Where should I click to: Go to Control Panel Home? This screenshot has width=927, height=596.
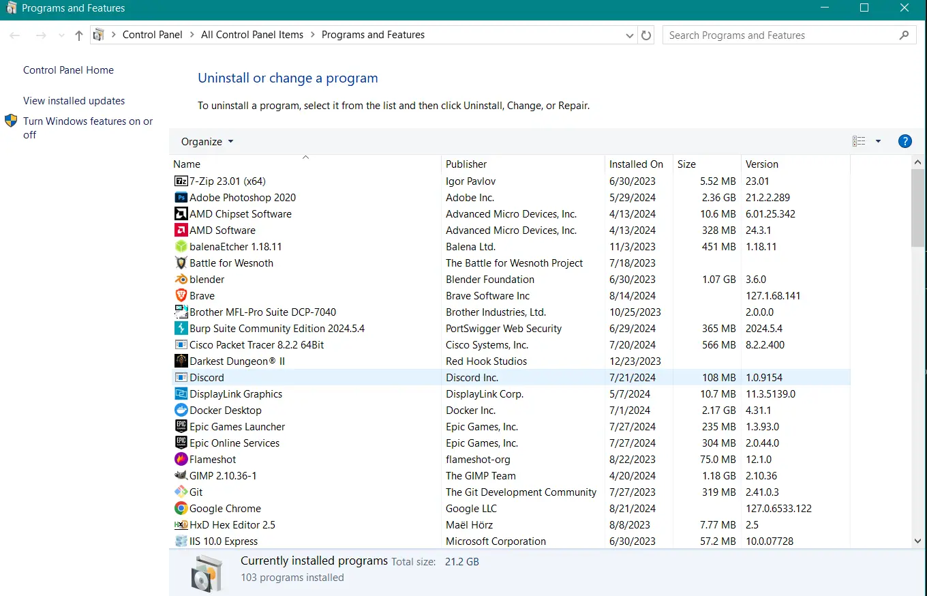coord(68,70)
